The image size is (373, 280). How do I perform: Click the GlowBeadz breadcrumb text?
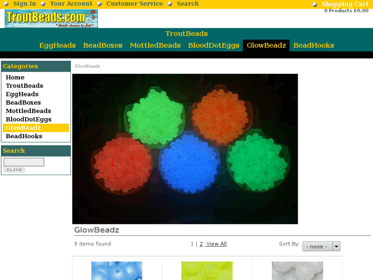point(87,66)
